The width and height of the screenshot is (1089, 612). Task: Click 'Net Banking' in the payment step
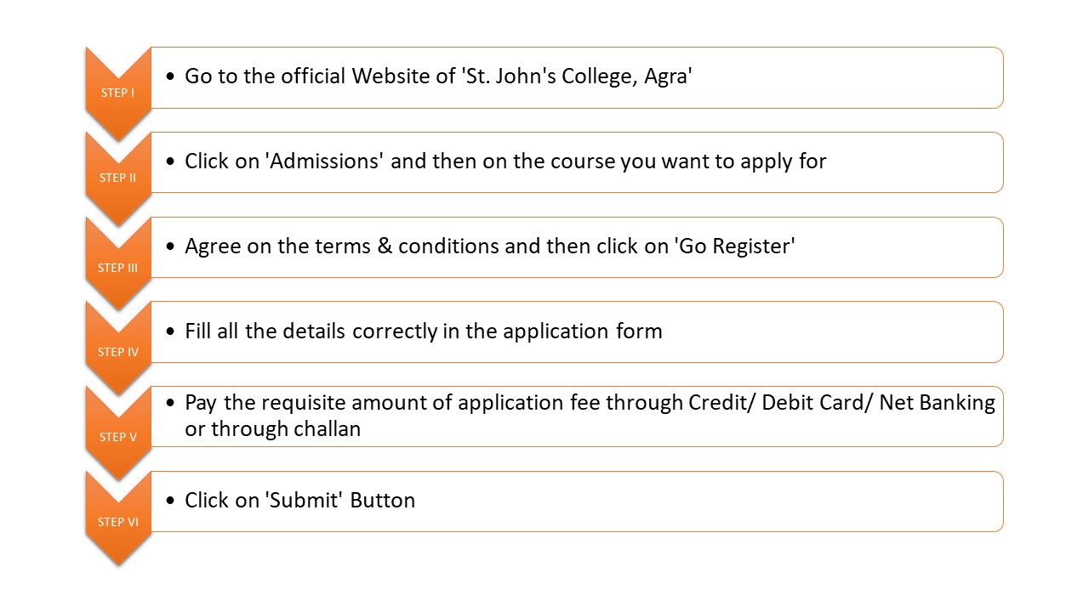click(937, 402)
